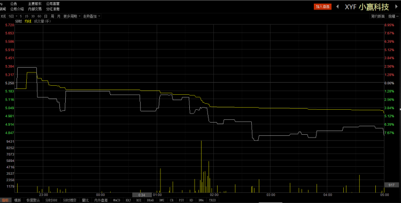Select the 15-minute period

click(27, 17)
